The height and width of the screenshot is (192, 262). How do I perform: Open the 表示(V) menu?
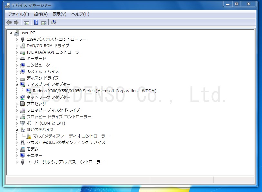[x=60, y=14]
